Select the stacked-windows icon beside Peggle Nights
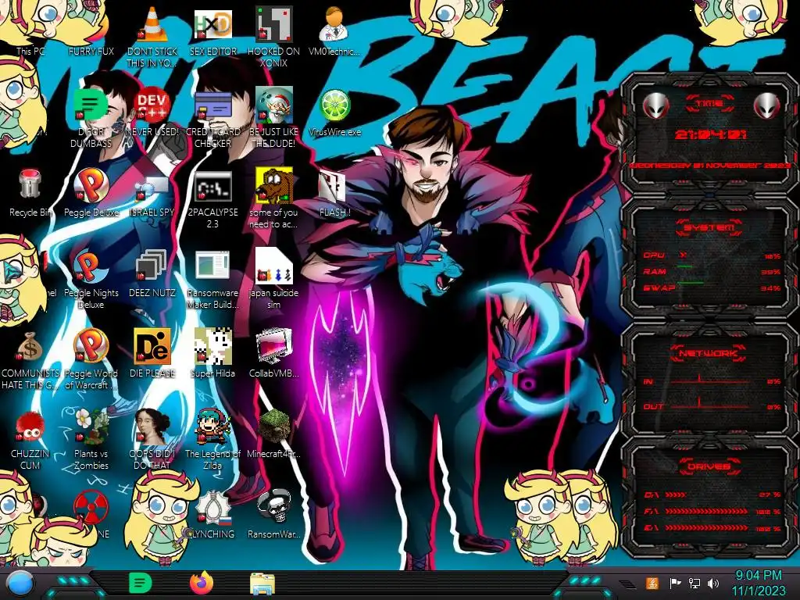800x600 pixels. [151, 266]
